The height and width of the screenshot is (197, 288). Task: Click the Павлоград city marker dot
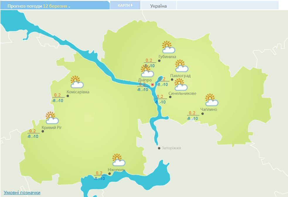pos(172,79)
